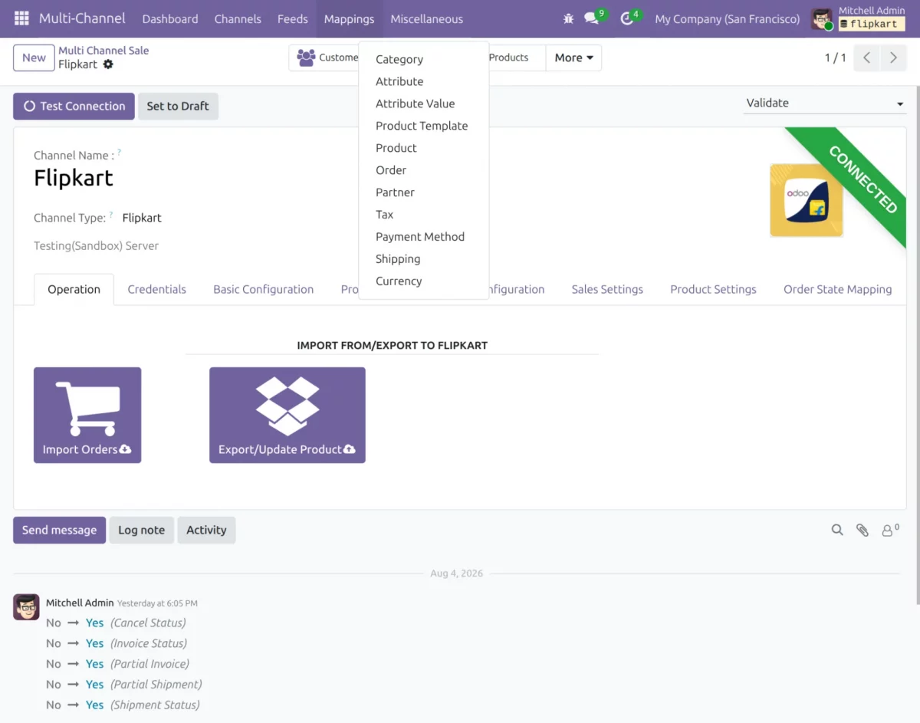Click the gear icon next to Flipkart

(108, 64)
